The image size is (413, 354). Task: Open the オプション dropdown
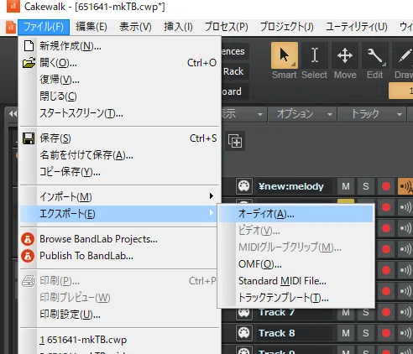(302, 114)
